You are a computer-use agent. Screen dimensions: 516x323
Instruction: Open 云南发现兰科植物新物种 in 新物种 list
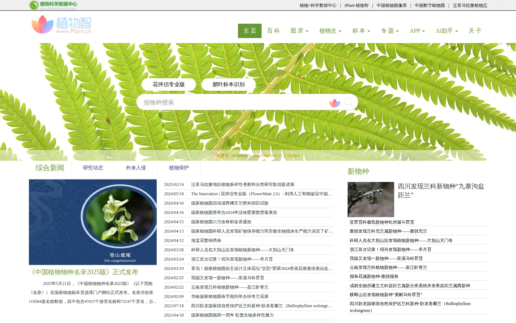[x=388, y=267]
